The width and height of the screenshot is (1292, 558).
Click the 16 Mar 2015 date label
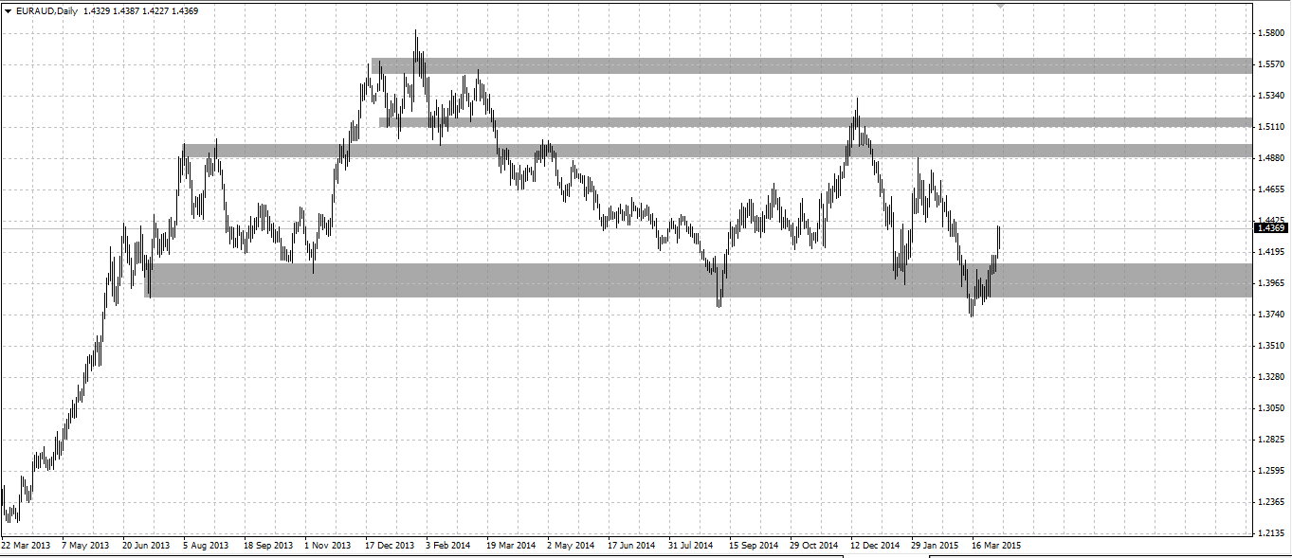pos(996,546)
